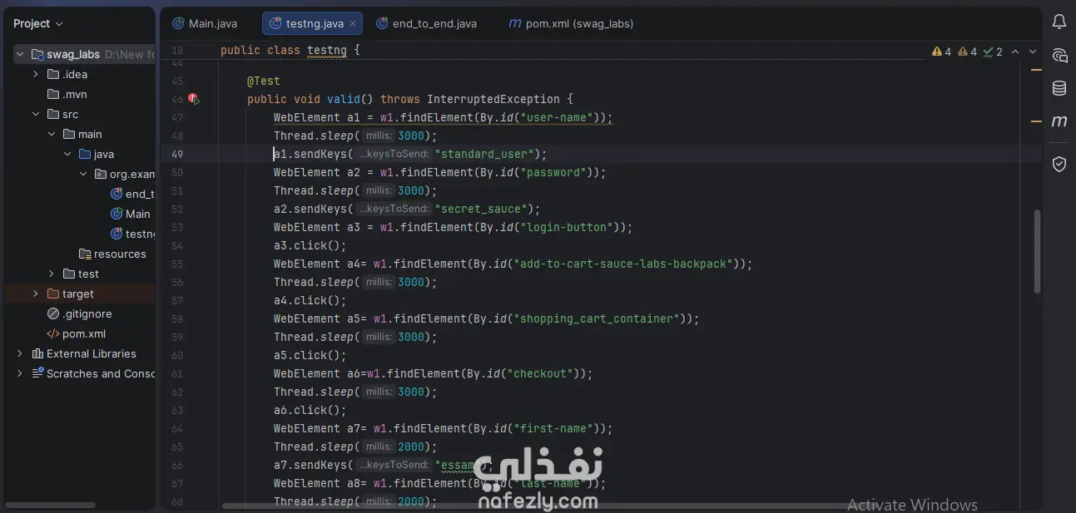1076x513 pixels.
Task: Click the "secret_sauce" string literal
Action: point(481,209)
